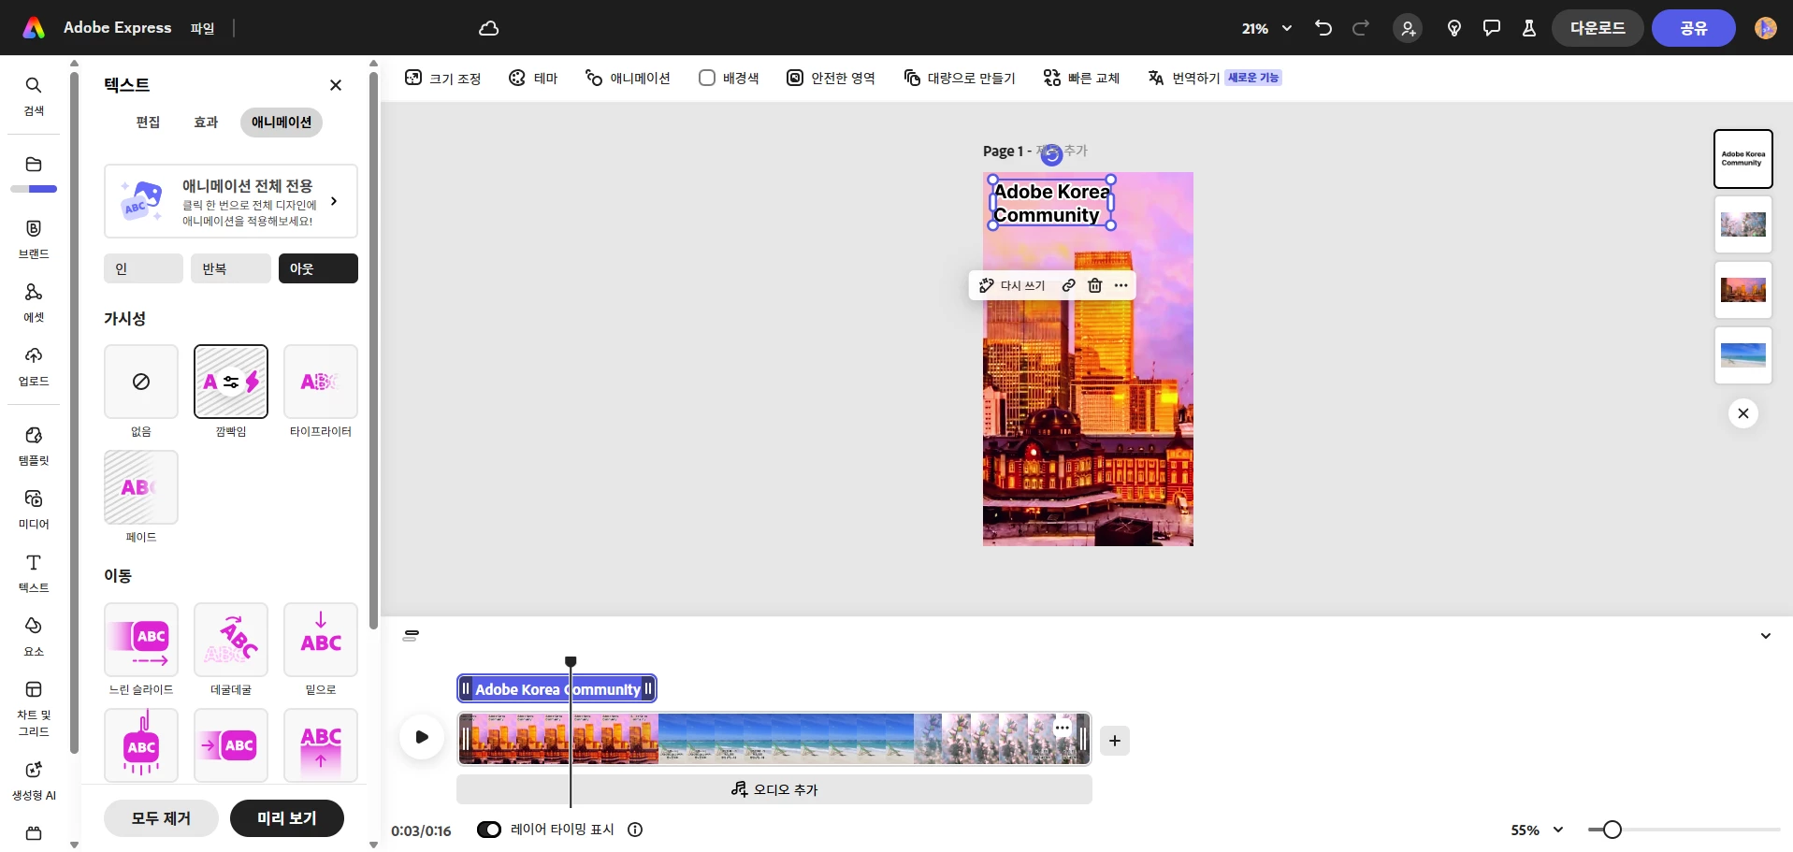Image resolution: width=1793 pixels, height=852 pixels.
Task: Choose Drop down (밑으로) animation
Action: click(321, 640)
